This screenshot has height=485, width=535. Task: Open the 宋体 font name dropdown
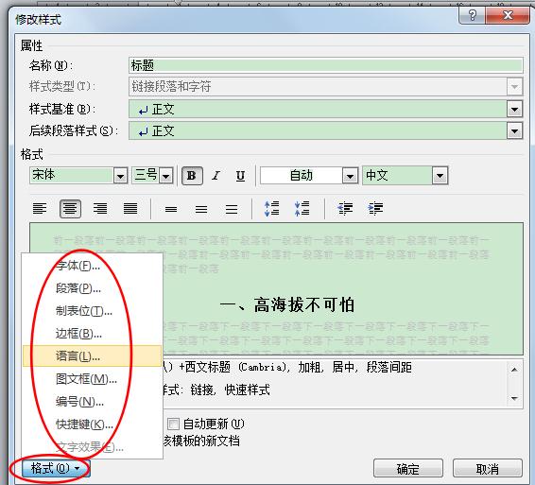pos(120,176)
